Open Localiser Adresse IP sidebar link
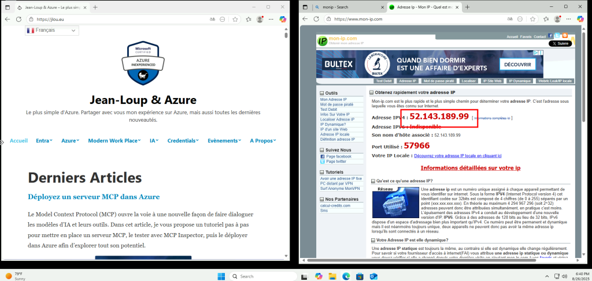 click(x=337, y=119)
